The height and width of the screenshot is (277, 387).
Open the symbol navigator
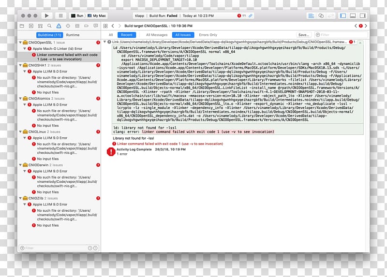[40, 26]
